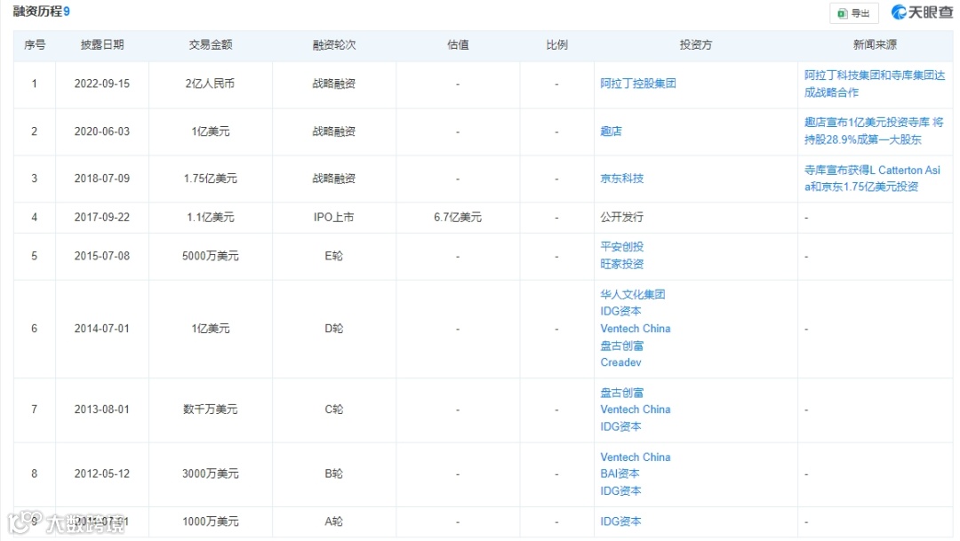
Task: Select the 估值 column header
Action: click(458, 44)
